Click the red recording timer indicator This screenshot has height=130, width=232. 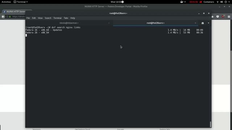tap(194, 2)
